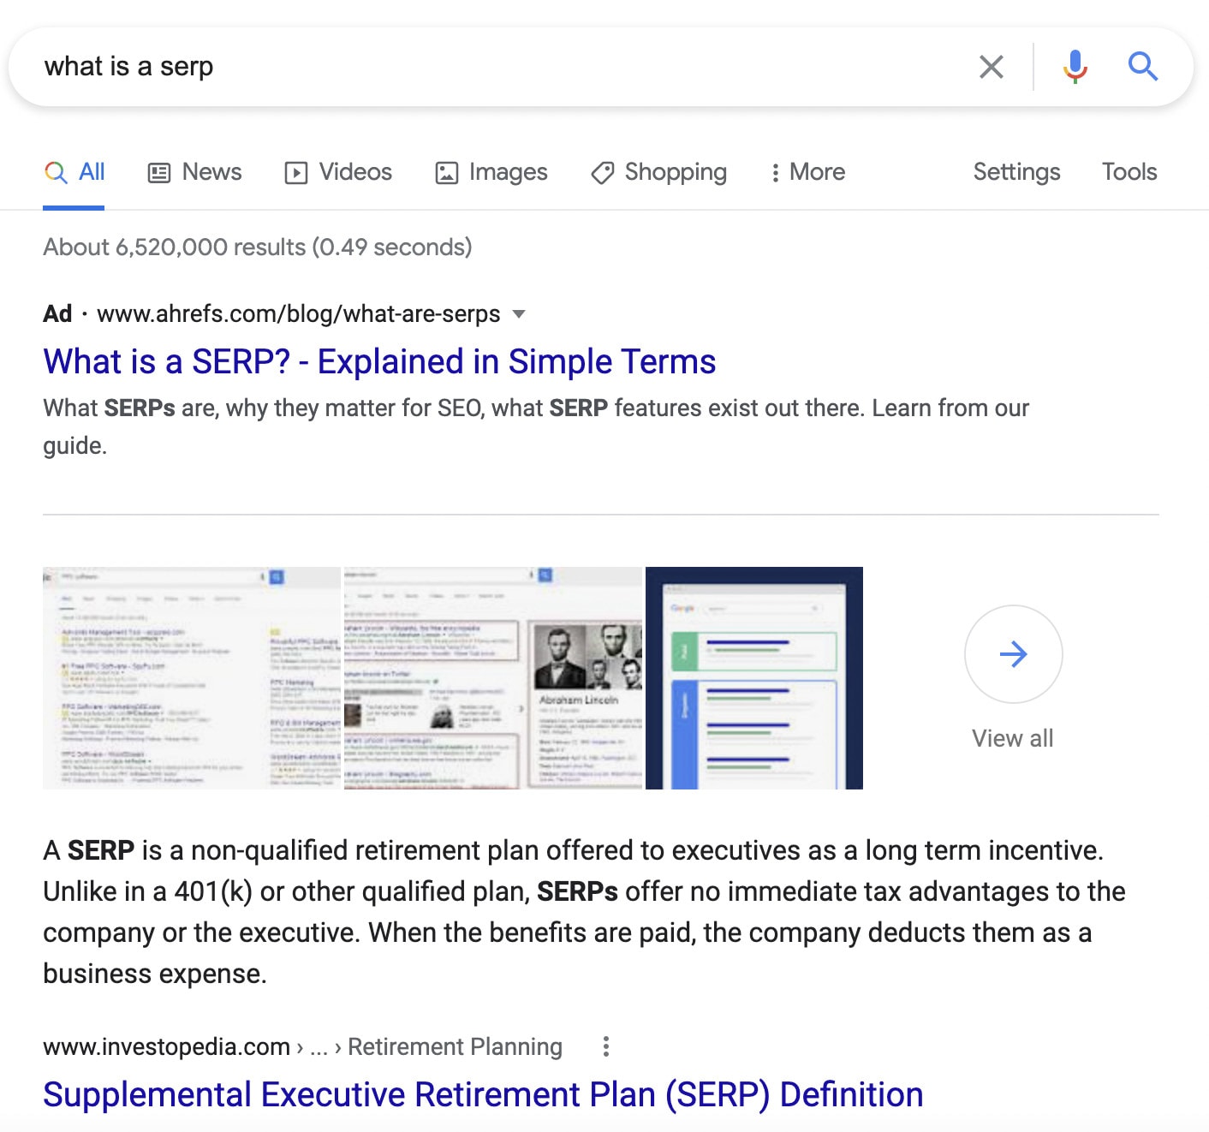Open the first SERP screenshot thumbnail

192,677
